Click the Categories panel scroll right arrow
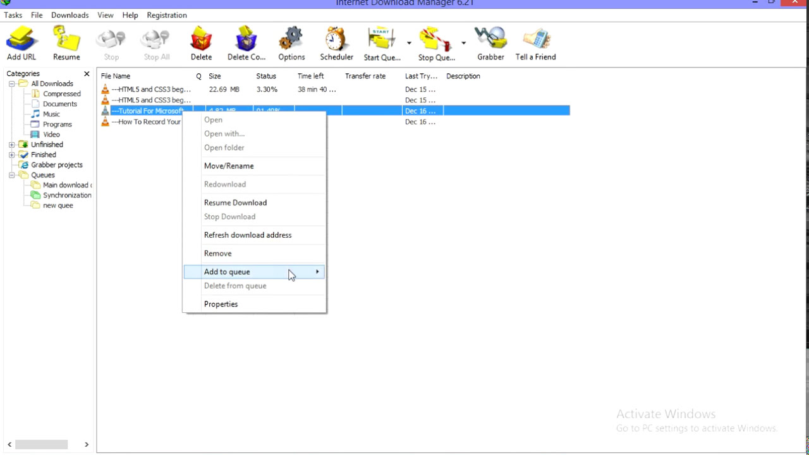Viewport: 809px width, 455px height. pyautogui.click(x=87, y=445)
